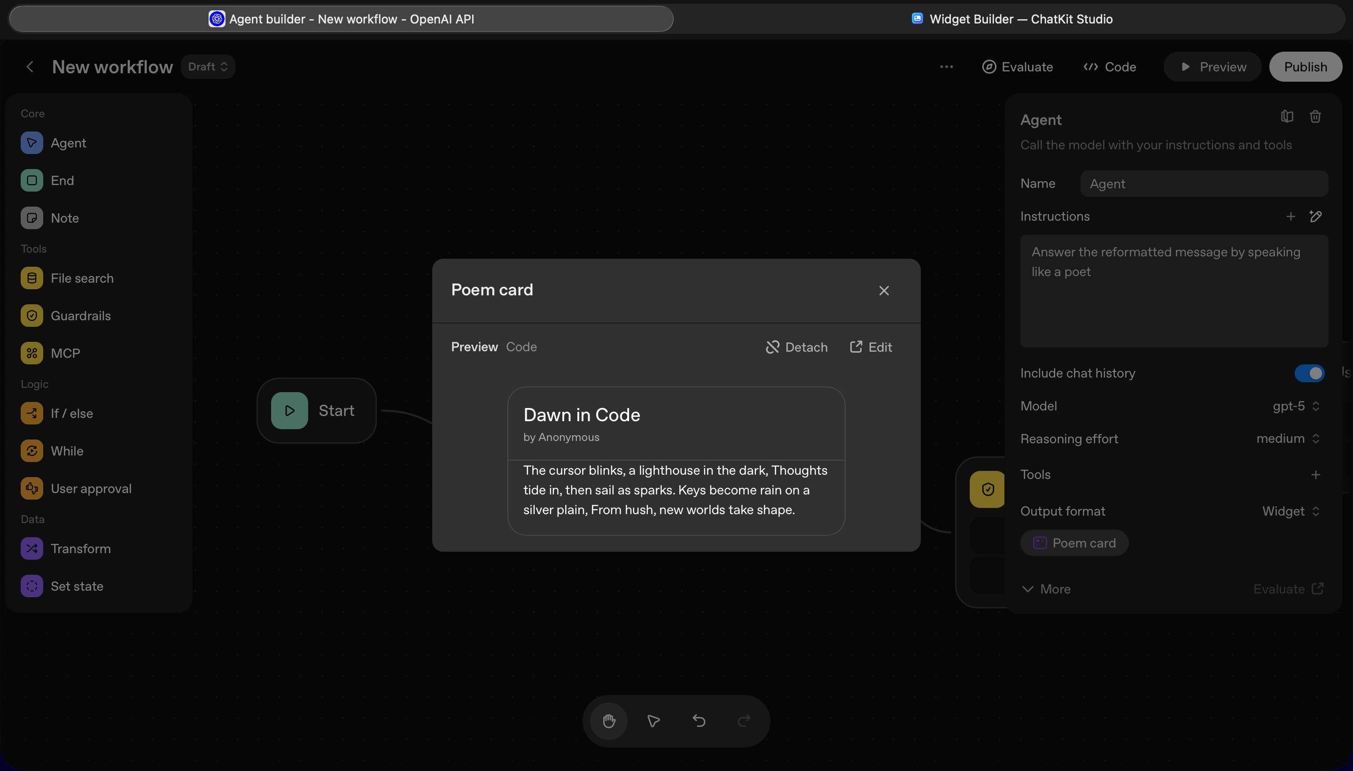Add a tool with plus icon

pyautogui.click(x=1315, y=474)
